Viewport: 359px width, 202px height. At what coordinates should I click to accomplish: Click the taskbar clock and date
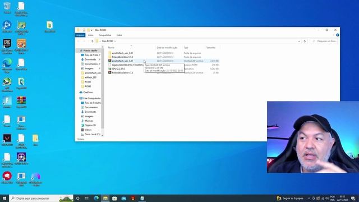[x=342, y=198]
